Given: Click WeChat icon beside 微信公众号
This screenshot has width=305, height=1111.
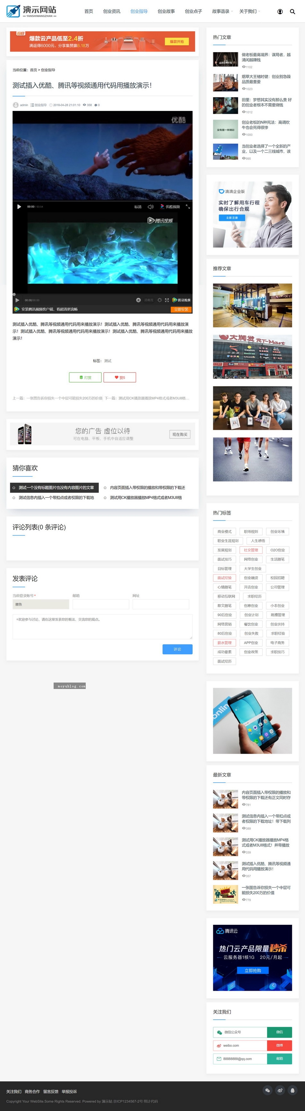Looking at the screenshot, I should tap(219, 1032).
